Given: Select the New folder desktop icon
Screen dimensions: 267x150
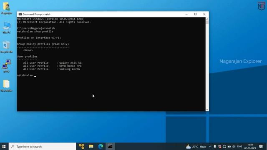Looking at the screenshot, I should coord(7,86).
